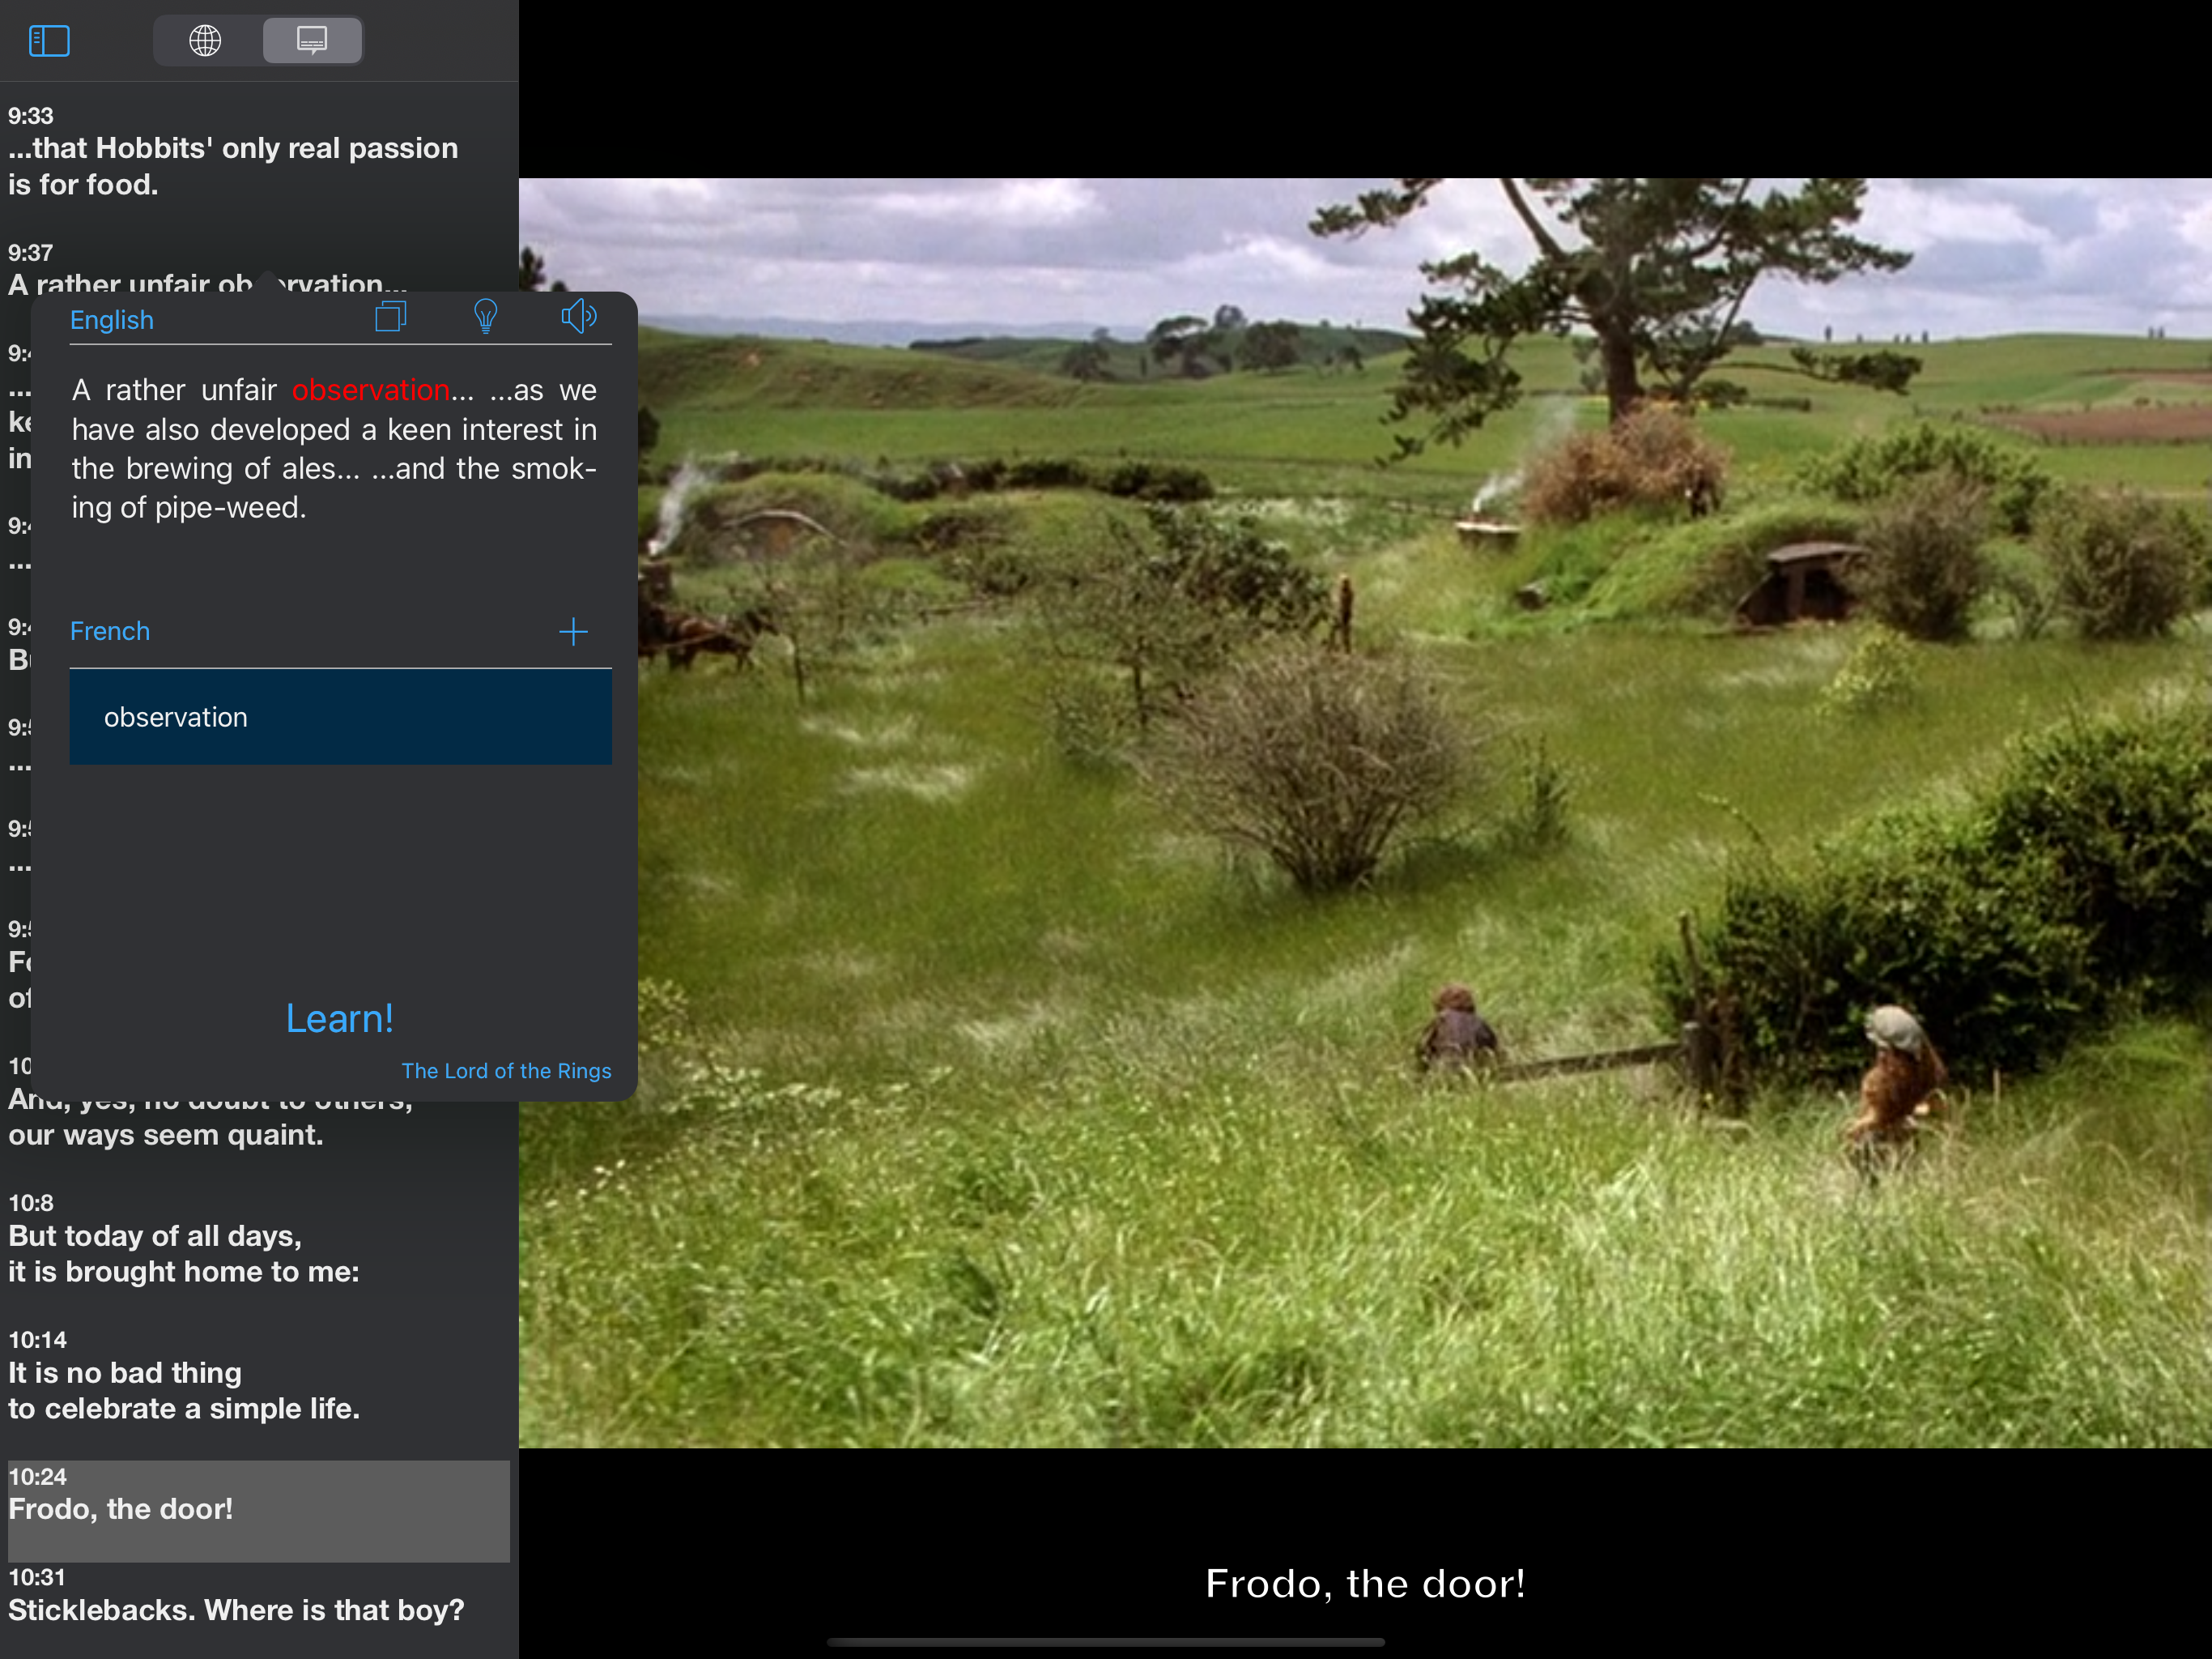This screenshot has width=2212, height=1659.
Task: Add a French translation with plus icon
Action: point(573,631)
